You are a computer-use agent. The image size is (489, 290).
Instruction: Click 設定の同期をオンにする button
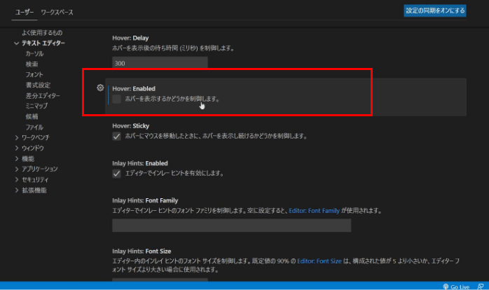(435, 11)
